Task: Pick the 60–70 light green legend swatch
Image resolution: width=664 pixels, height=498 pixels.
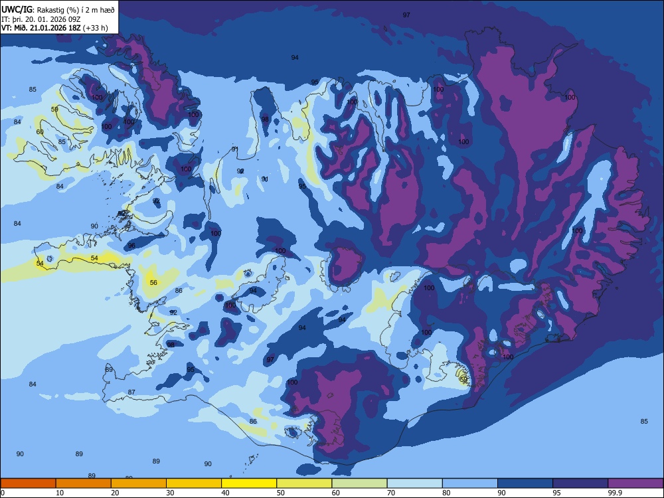Action: pyautogui.click(x=359, y=483)
